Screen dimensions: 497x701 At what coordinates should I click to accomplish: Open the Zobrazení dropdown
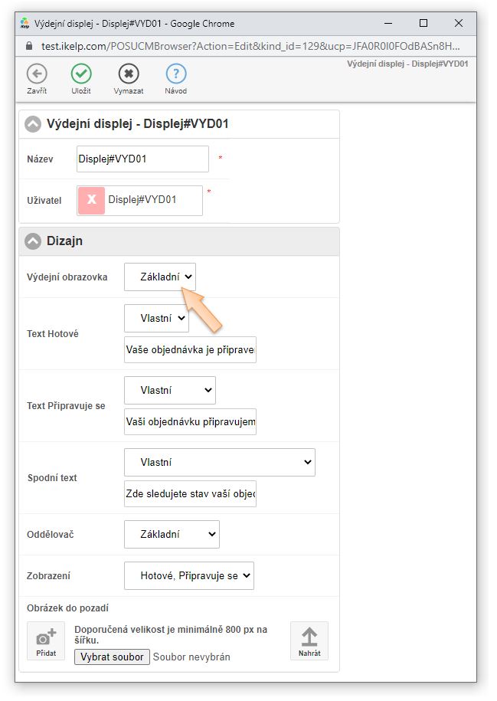188,575
